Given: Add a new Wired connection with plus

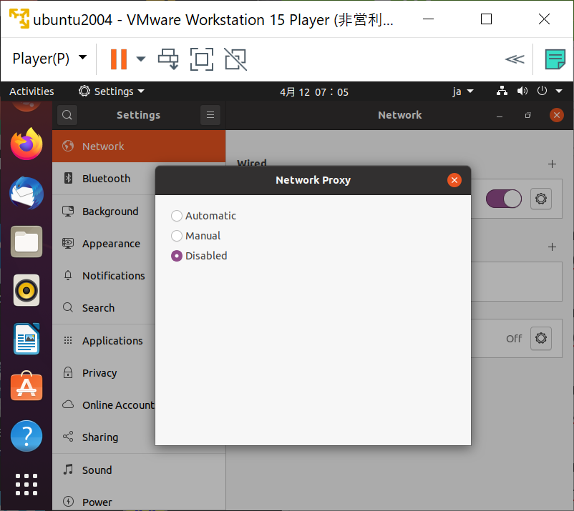Looking at the screenshot, I should (x=552, y=164).
